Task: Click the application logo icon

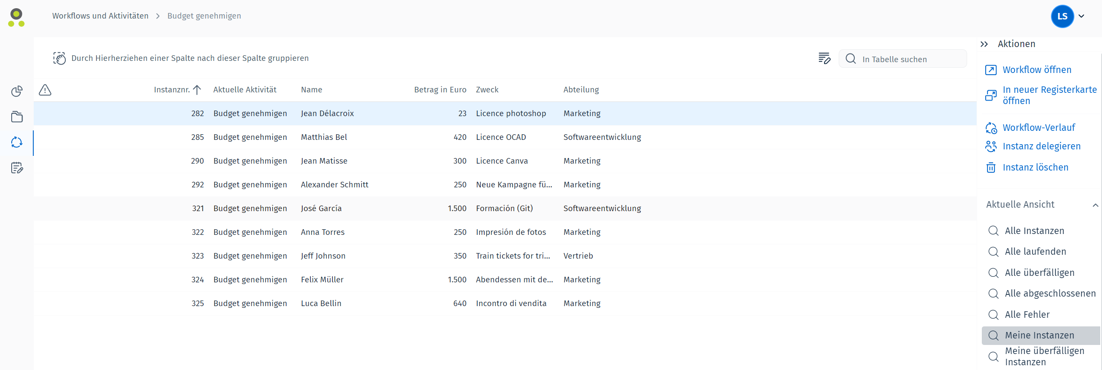Action: click(x=16, y=18)
